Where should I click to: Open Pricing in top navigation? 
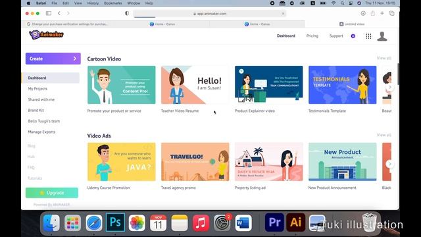pyautogui.click(x=312, y=36)
